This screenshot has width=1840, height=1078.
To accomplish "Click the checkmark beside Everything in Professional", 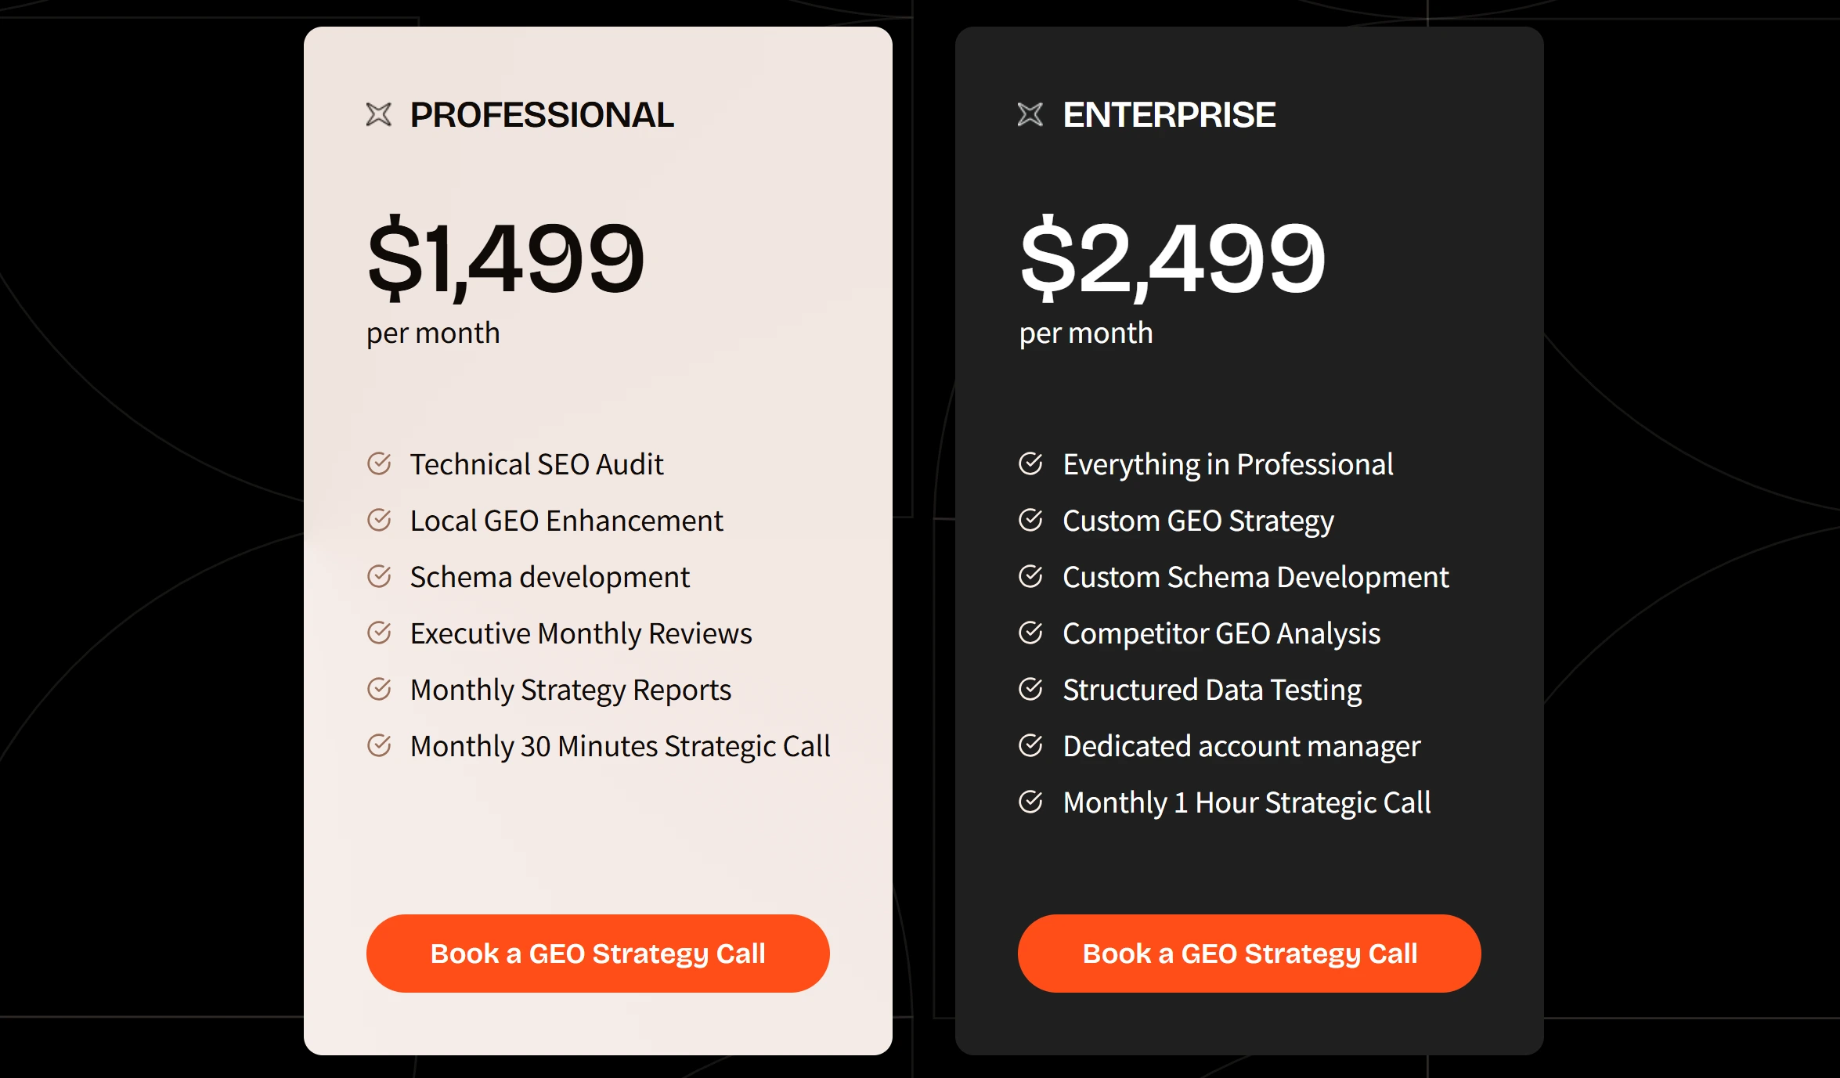I will [1032, 464].
